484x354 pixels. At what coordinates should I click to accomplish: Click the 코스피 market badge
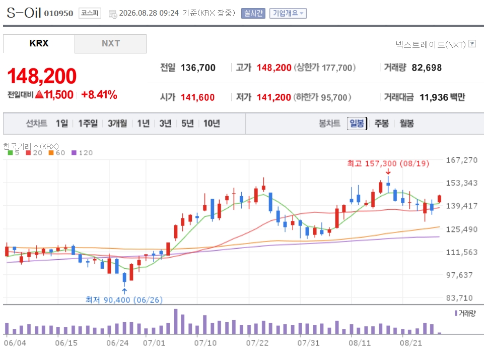[x=90, y=13]
